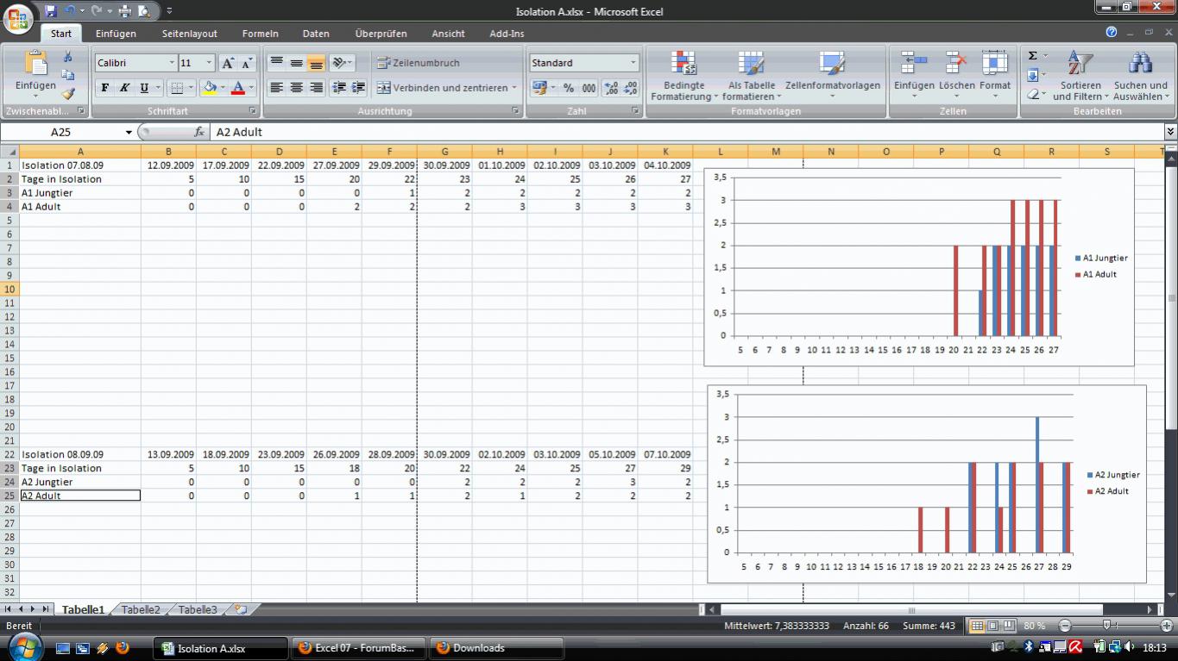Align cell text to the center
This screenshot has width=1178, height=661.
pos(296,88)
